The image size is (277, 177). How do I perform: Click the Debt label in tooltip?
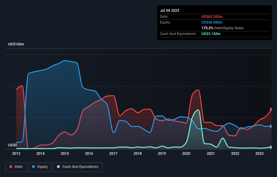click(164, 16)
